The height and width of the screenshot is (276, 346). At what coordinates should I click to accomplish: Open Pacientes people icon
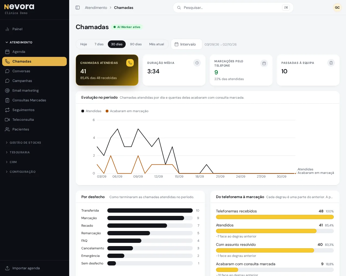[x=7, y=129]
